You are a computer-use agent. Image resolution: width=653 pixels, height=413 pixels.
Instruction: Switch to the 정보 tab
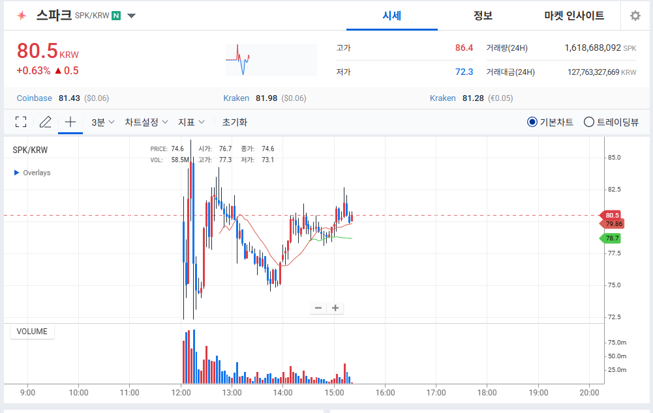coord(483,16)
